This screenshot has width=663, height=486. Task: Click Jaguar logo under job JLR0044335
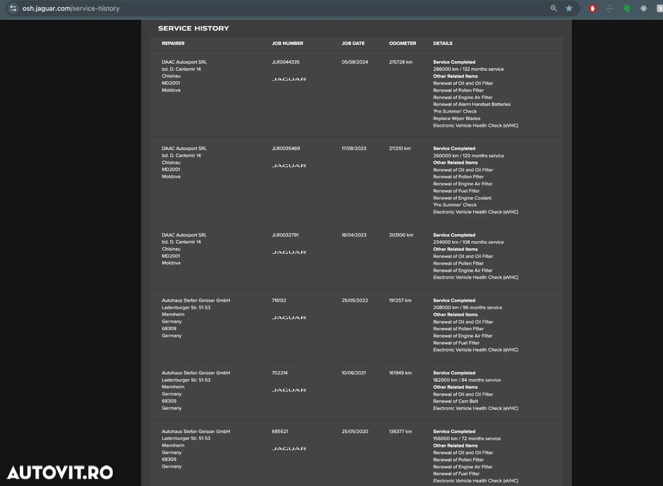[x=289, y=79]
